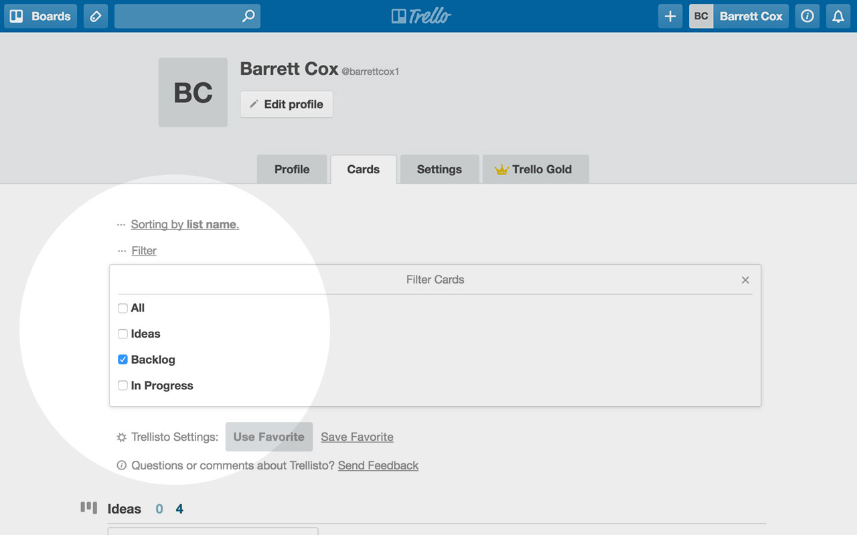Focus the header search field
Image resolution: width=857 pixels, height=535 pixels.
pyautogui.click(x=187, y=16)
